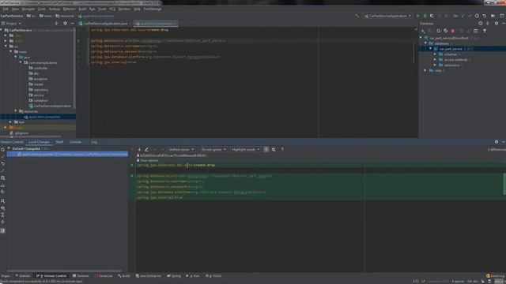The image size is (506, 284).
Task: Open the Refactor menu
Action: (x=69, y=9)
